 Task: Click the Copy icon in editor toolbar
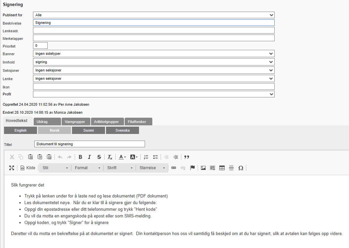[21, 157]
